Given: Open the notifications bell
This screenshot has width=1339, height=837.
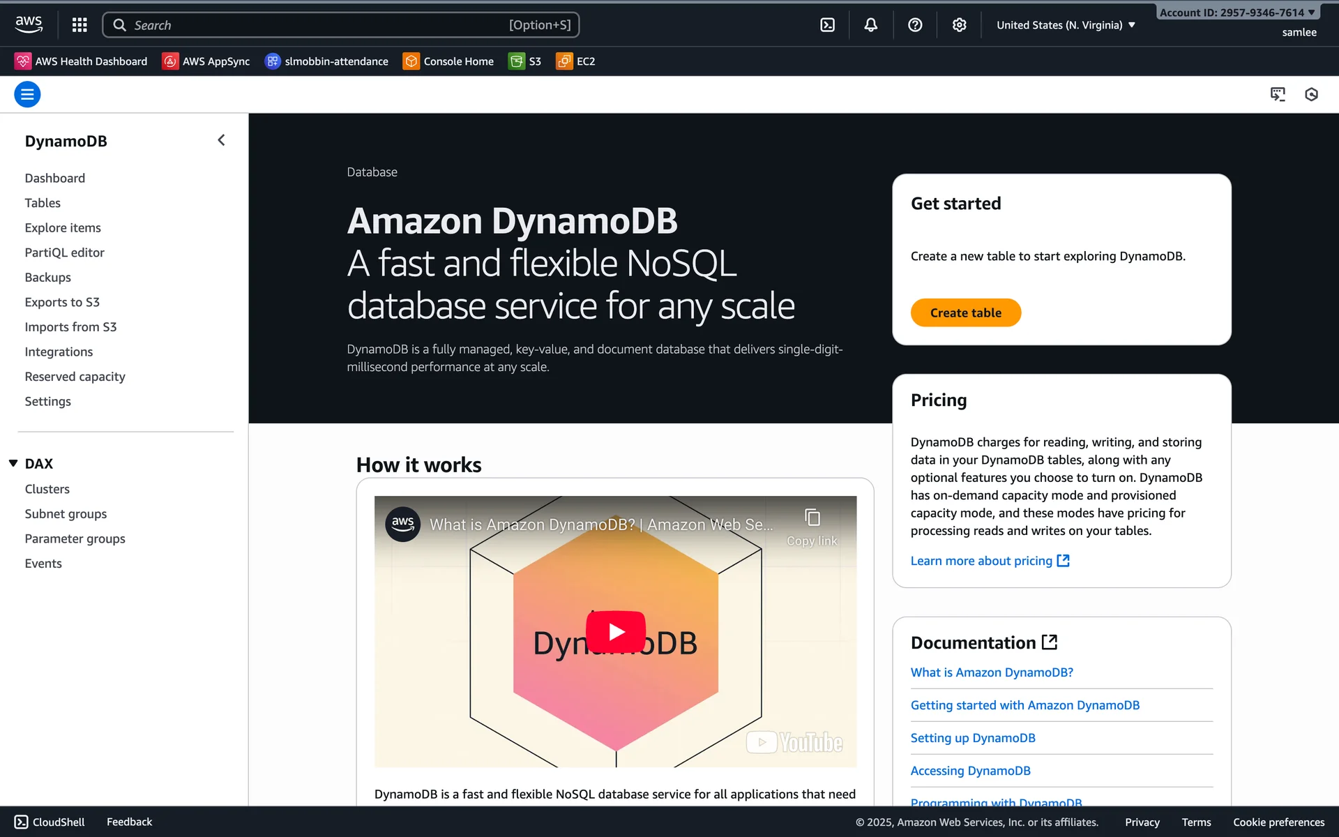Looking at the screenshot, I should [x=871, y=25].
